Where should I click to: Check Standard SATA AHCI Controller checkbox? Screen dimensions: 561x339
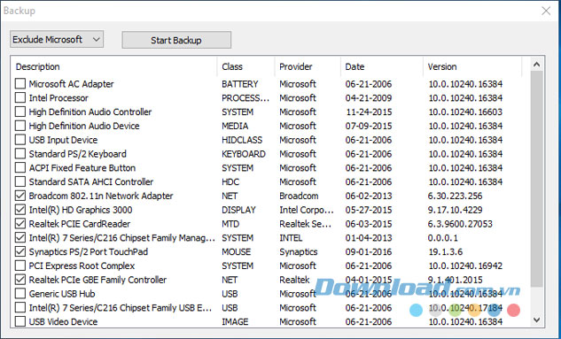pyautogui.click(x=20, y=181)
